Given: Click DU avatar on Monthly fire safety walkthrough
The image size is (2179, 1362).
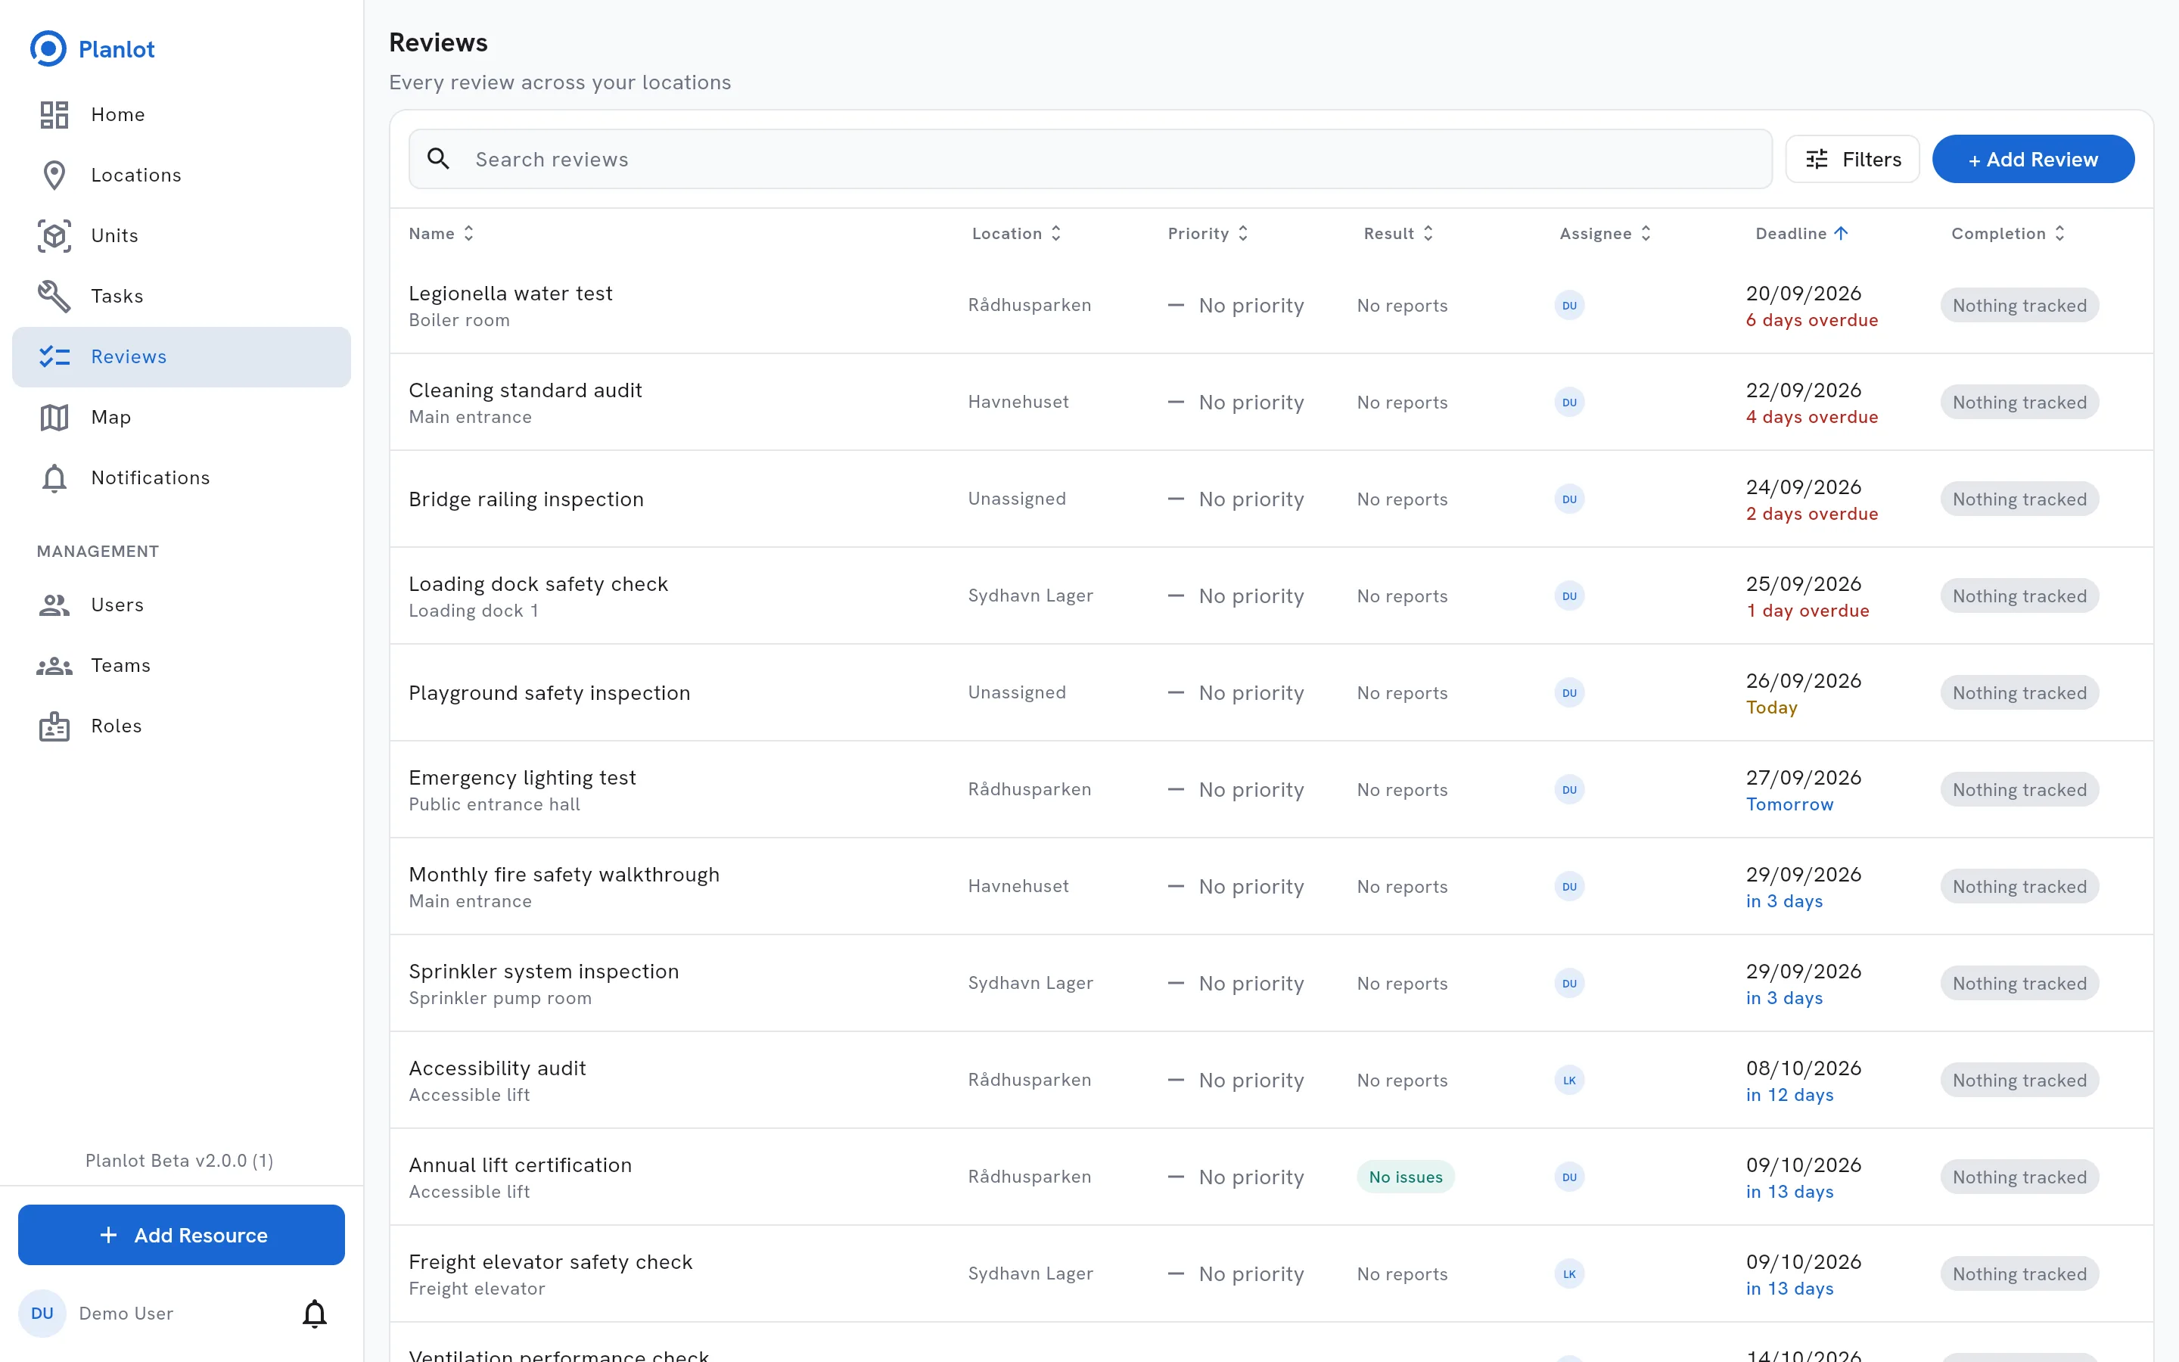Looking at the screenshot, I should point(1569,886).
